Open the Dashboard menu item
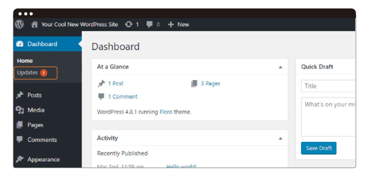Screen dimensions: 371x187 (x=47, y=44)
